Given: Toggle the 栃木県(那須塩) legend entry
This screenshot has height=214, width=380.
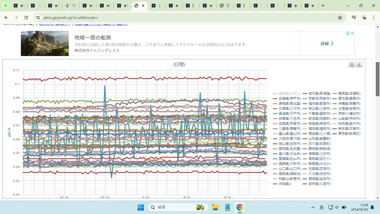Looking at the screenshot, I should pos(317,94).
